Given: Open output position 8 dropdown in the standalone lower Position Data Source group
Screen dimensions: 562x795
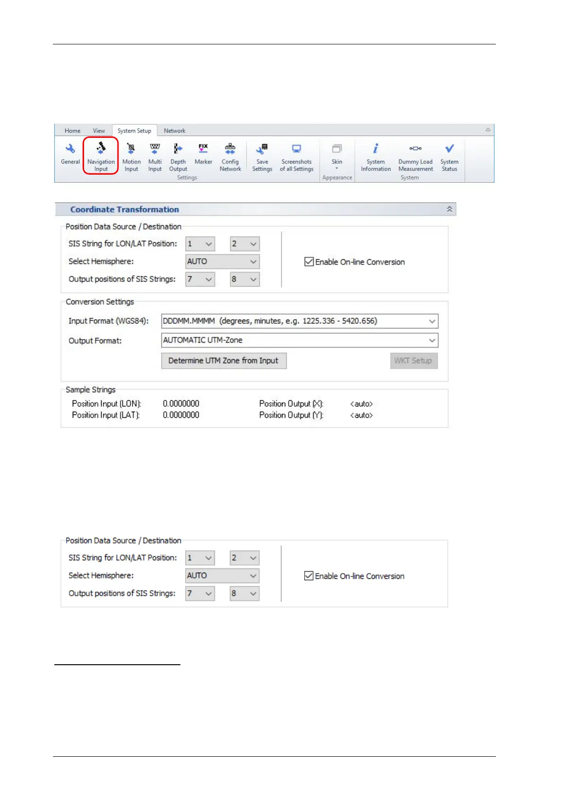Looking at the screenshot, I should 245,593.
